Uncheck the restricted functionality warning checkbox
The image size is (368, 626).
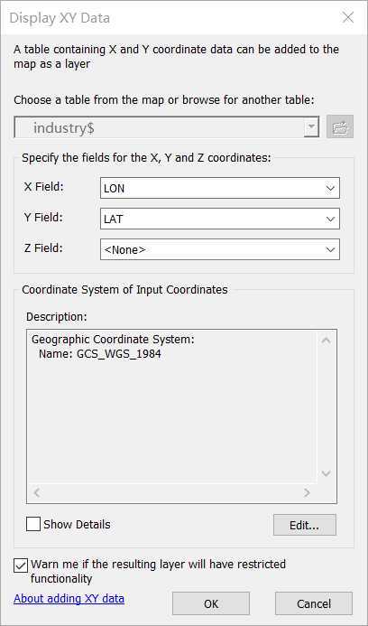(21, 565)
